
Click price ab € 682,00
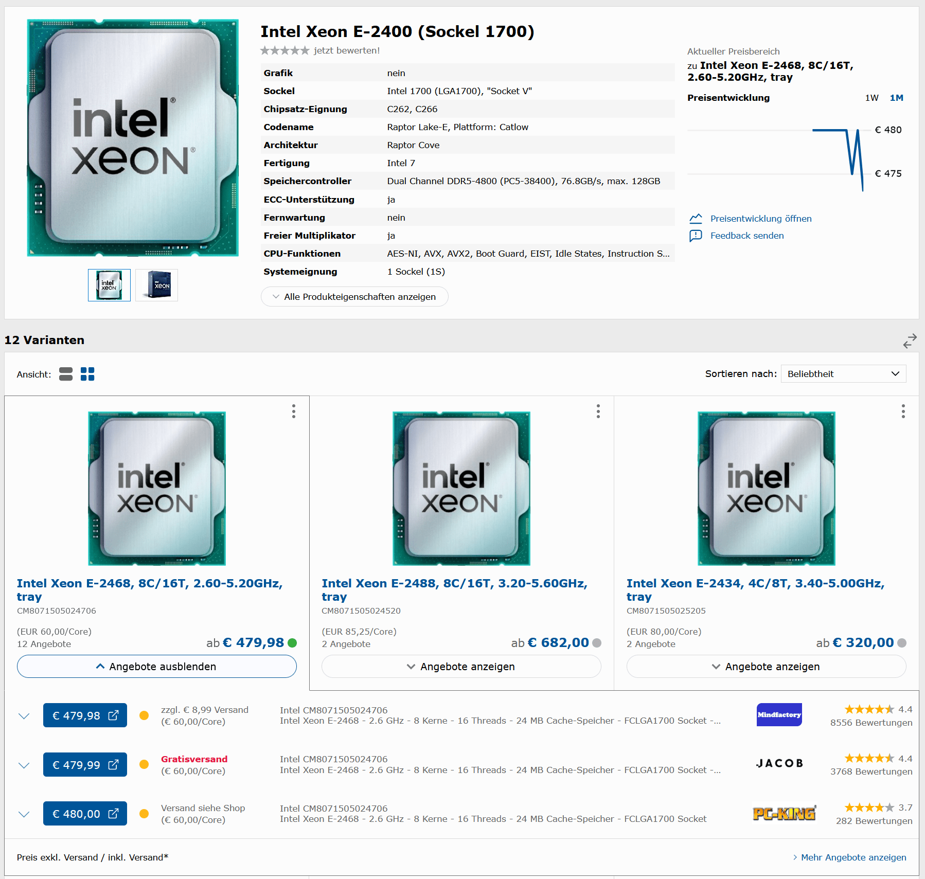click(550, 643)
